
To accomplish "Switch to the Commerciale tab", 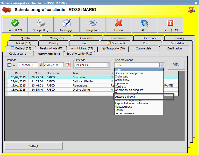I will pyautogui.click(x=144, y=48).
